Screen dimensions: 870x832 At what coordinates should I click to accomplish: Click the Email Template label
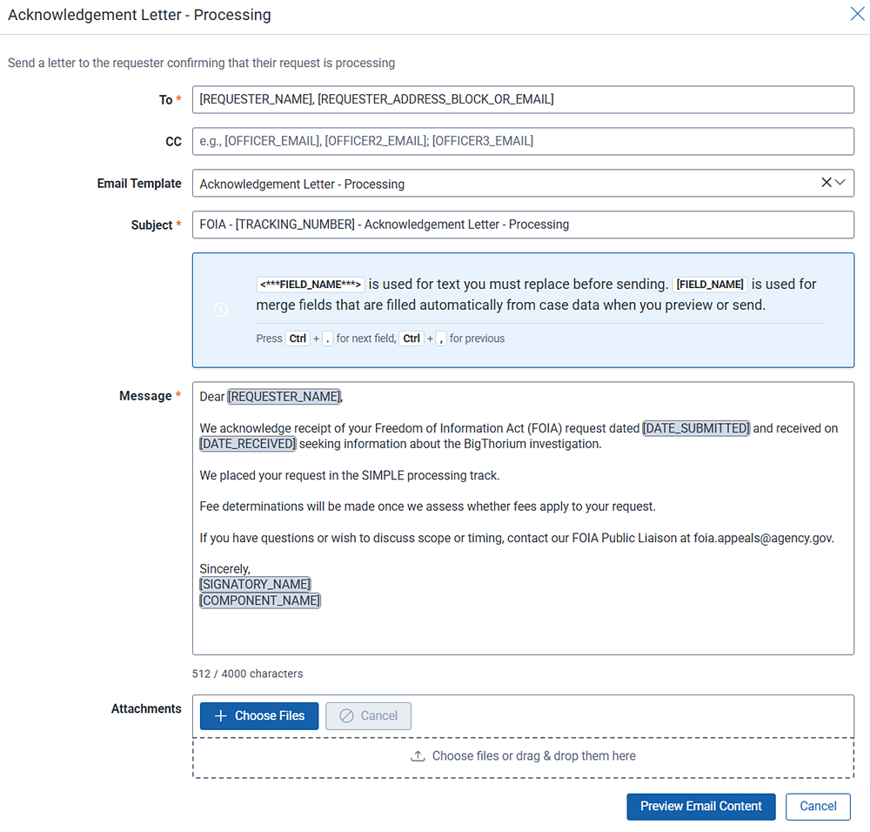point(139,184)
